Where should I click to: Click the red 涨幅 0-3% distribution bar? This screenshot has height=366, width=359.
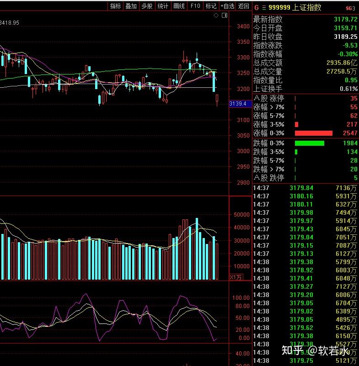(x=313, y=133)
